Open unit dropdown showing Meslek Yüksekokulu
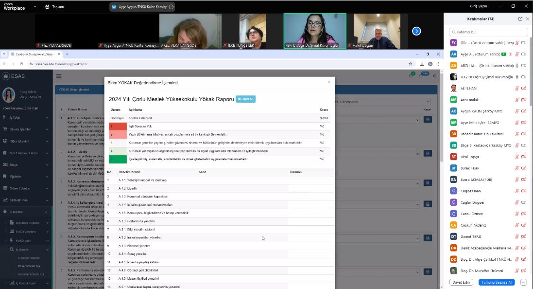 point(383,101)
